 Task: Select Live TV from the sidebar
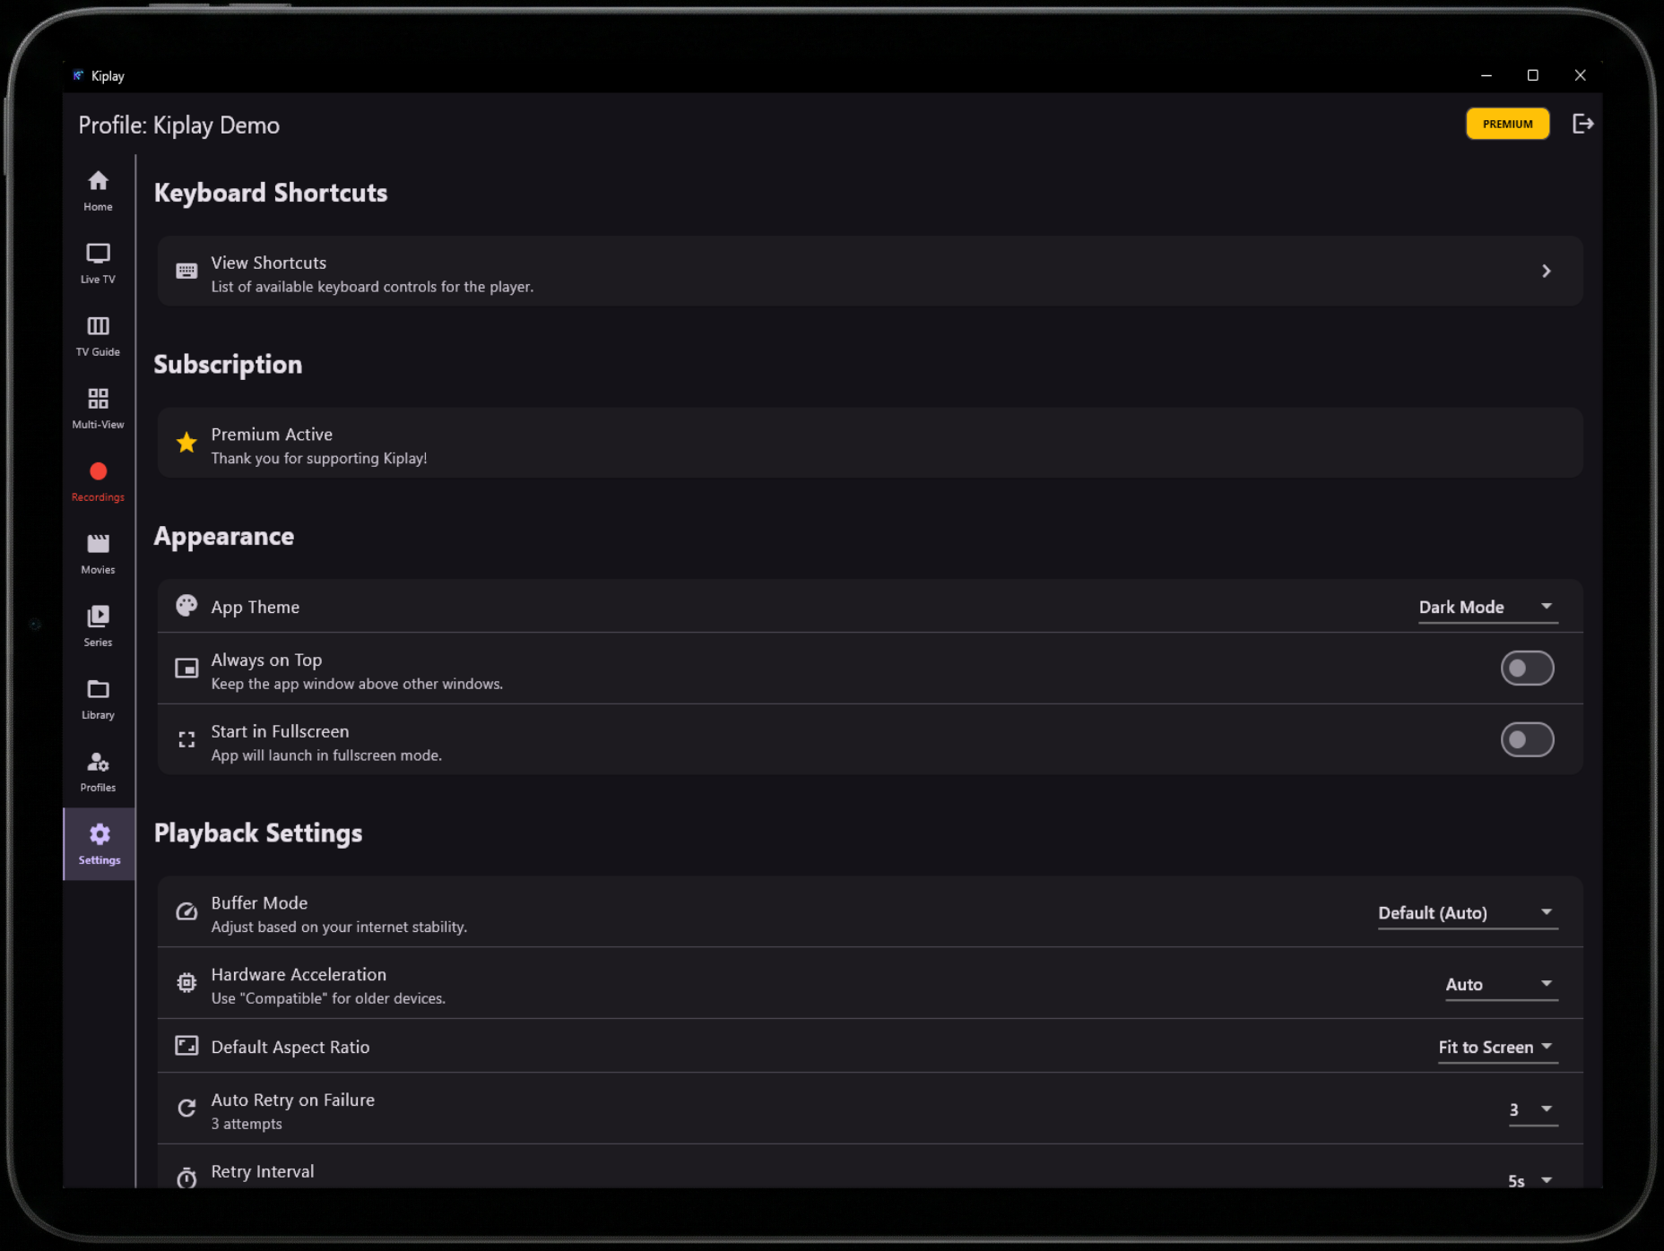tap(97, 263)
